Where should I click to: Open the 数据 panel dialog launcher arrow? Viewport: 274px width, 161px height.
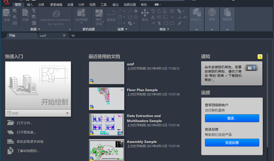[70, 29]
